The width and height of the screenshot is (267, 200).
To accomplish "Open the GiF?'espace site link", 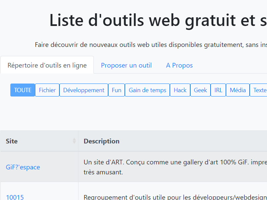I will (x=23, y=167).
